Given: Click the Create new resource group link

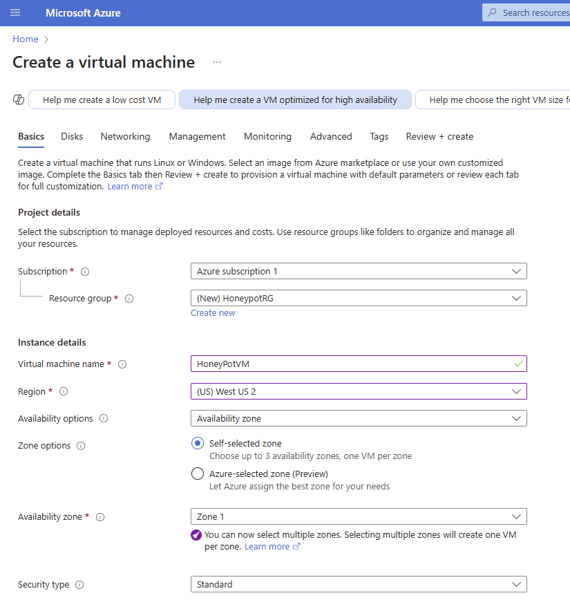Looking at the screenshot, I should point(213,313).
